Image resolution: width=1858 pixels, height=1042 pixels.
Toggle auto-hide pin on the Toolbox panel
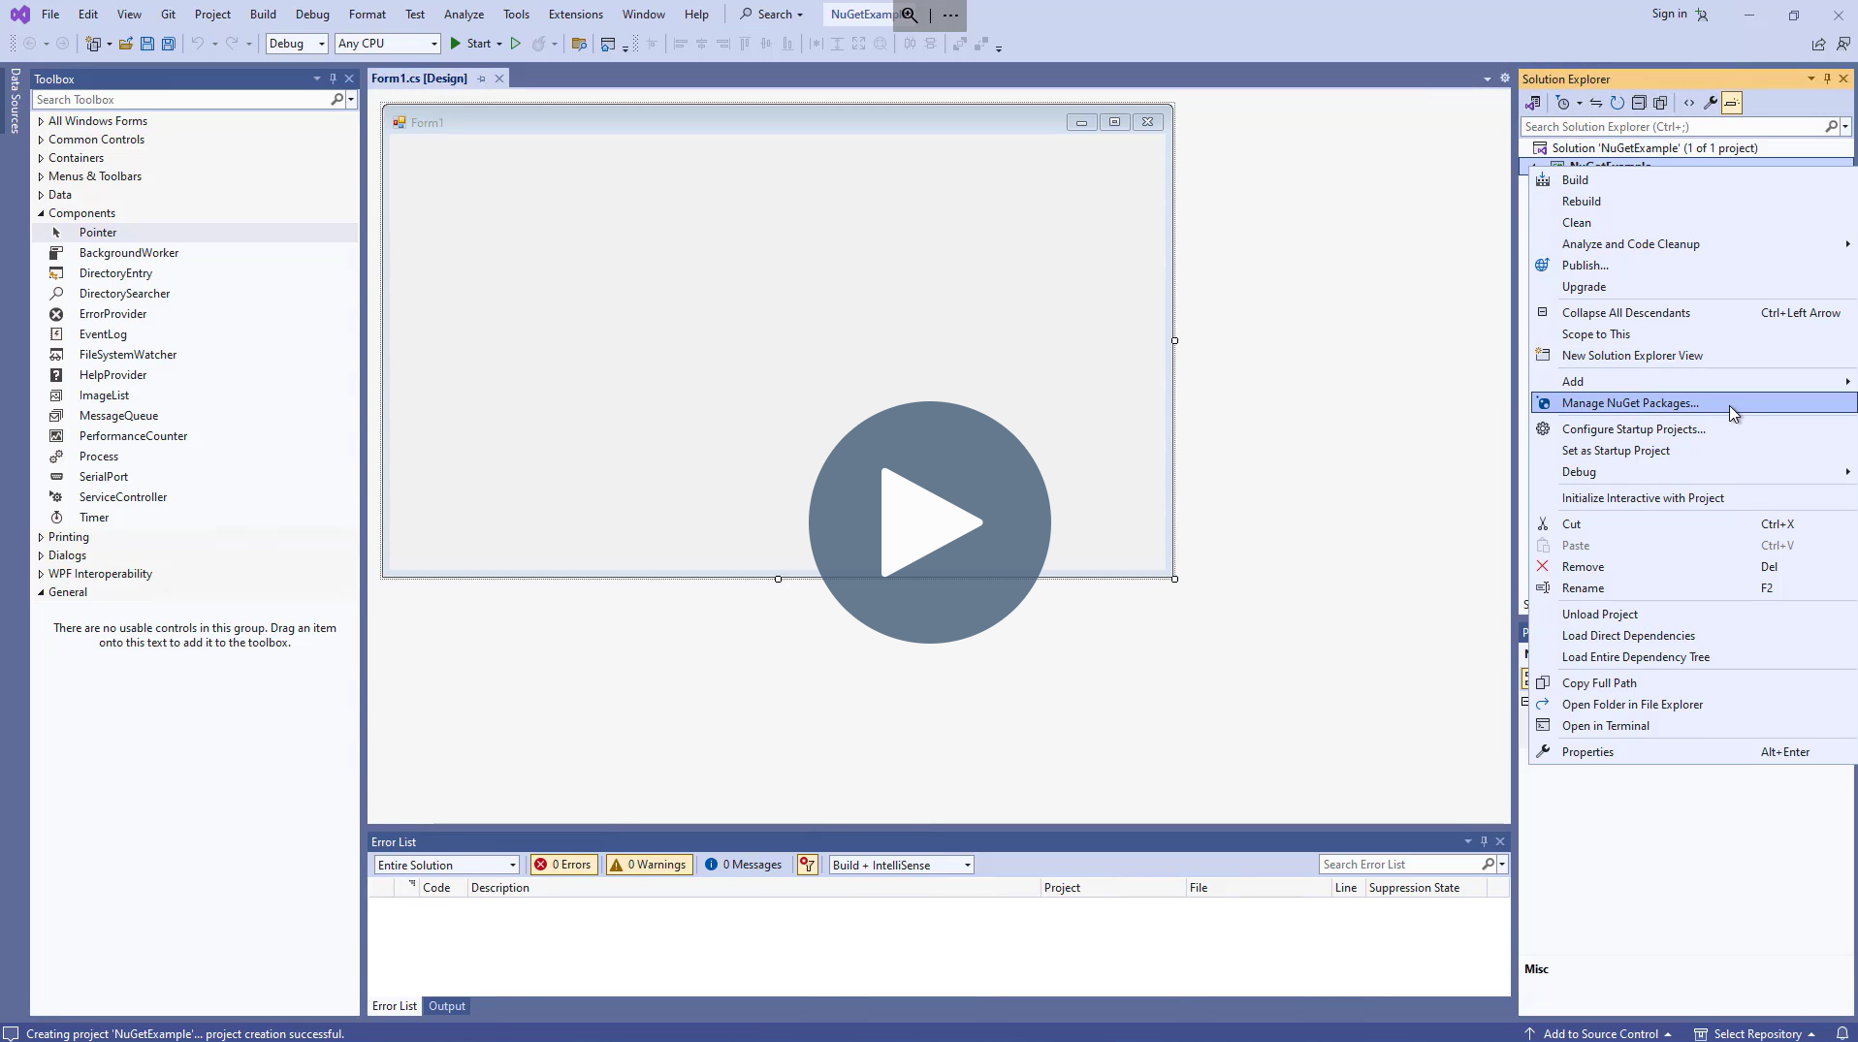[333, 79]
